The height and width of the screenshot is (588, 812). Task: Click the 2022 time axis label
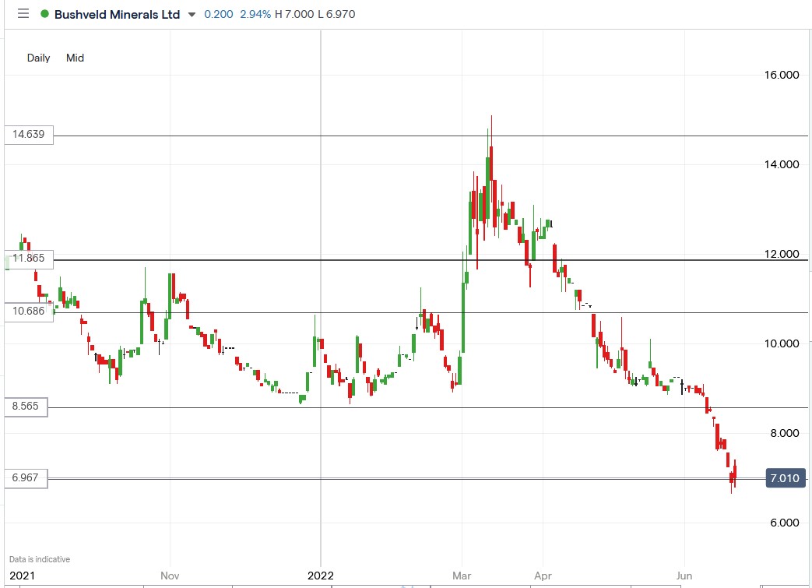(321, 576)
